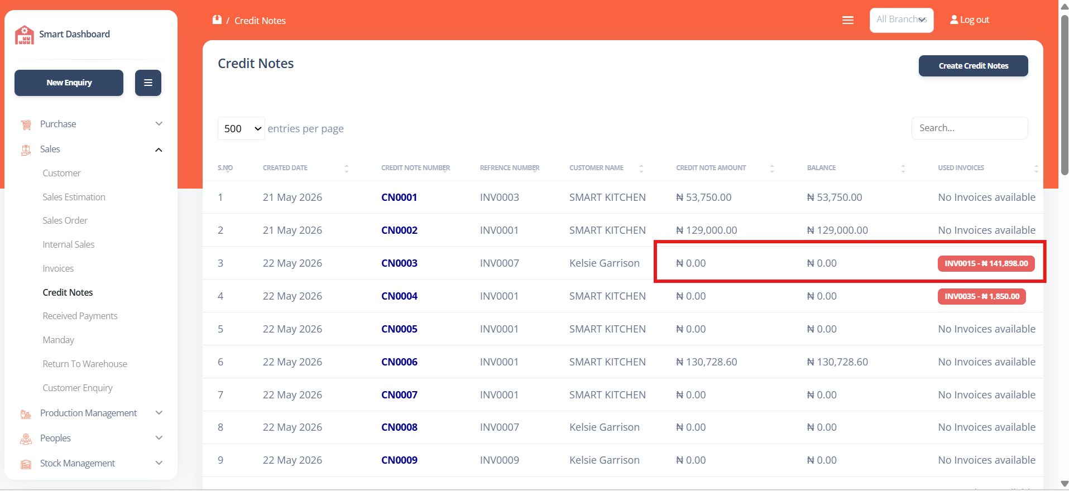Click the Smart Dashboard logo icon
This screenshot has height=491, width=1069.
(x=25, y=35)
